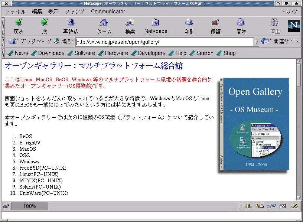Click the scrollbar up arrow
Viewport: 303px width, 222px height.
coord(299,62)
